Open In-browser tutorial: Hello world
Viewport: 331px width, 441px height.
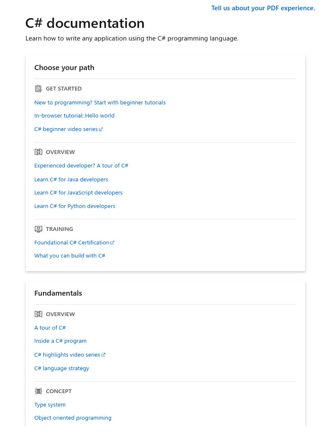tap(74, 115)
